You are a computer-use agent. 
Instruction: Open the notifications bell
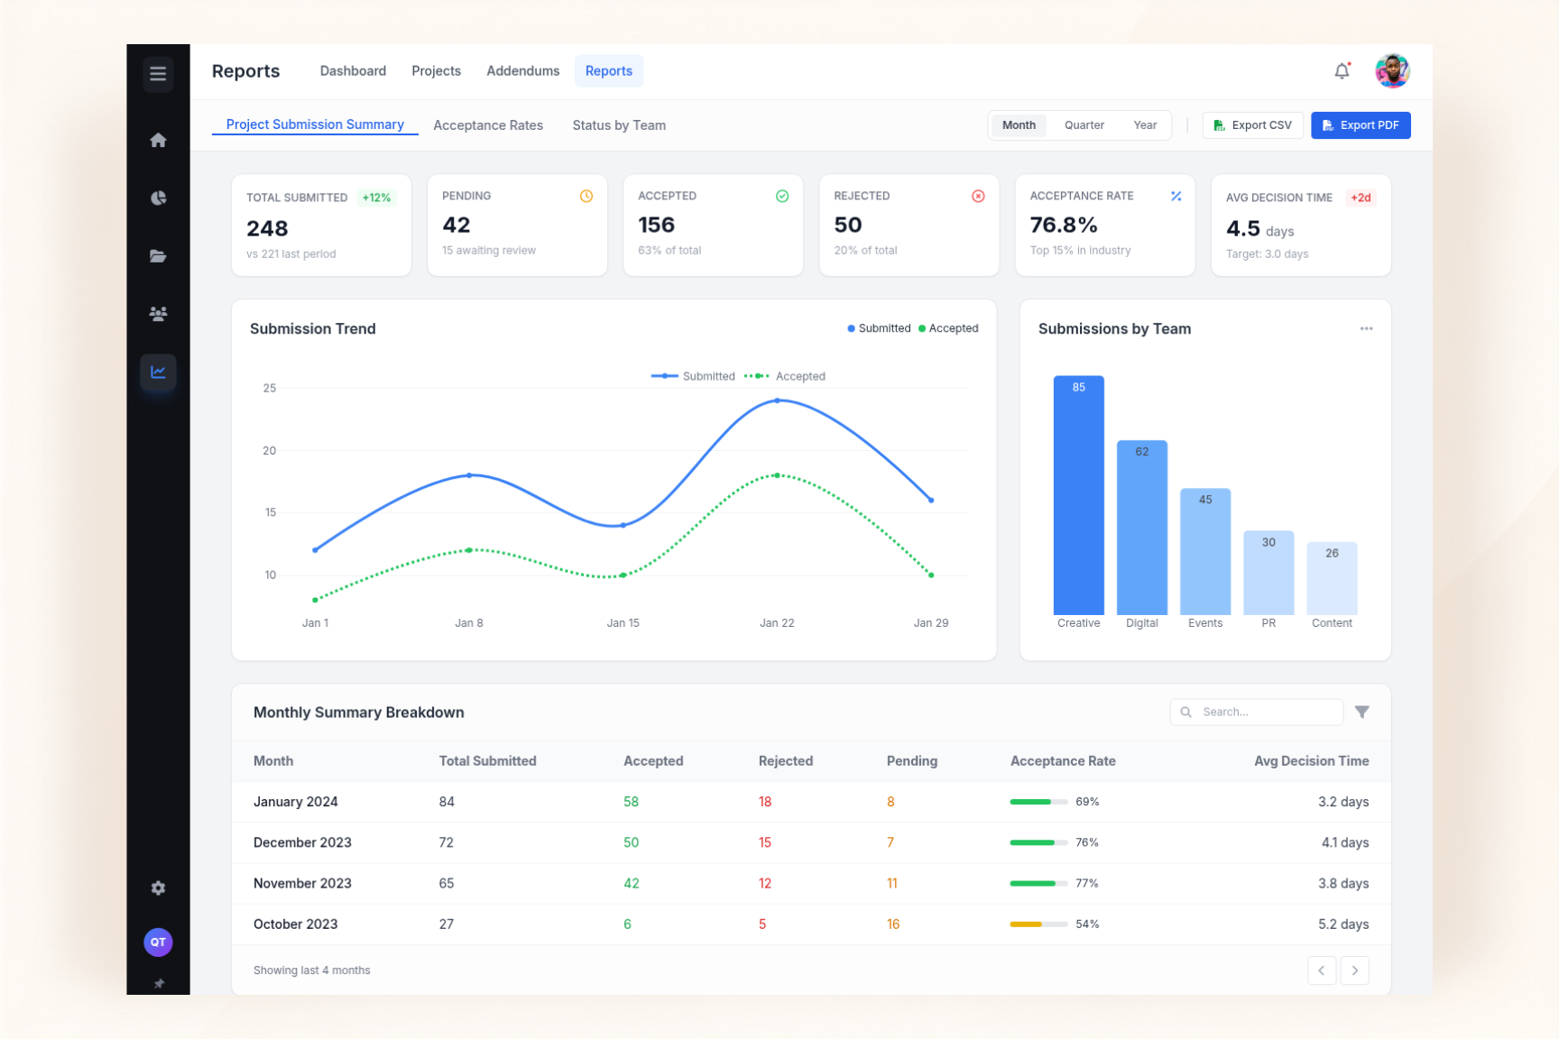click(x=1342, y=71)
